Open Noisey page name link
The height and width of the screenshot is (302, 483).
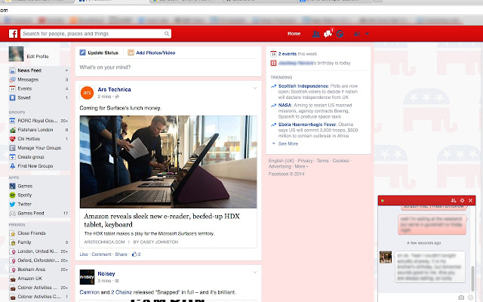(x=106, y=273)
